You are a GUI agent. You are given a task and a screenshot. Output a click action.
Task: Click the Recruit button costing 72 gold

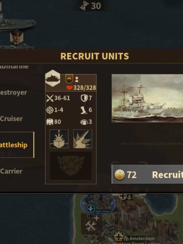click(x=147, y=174)
